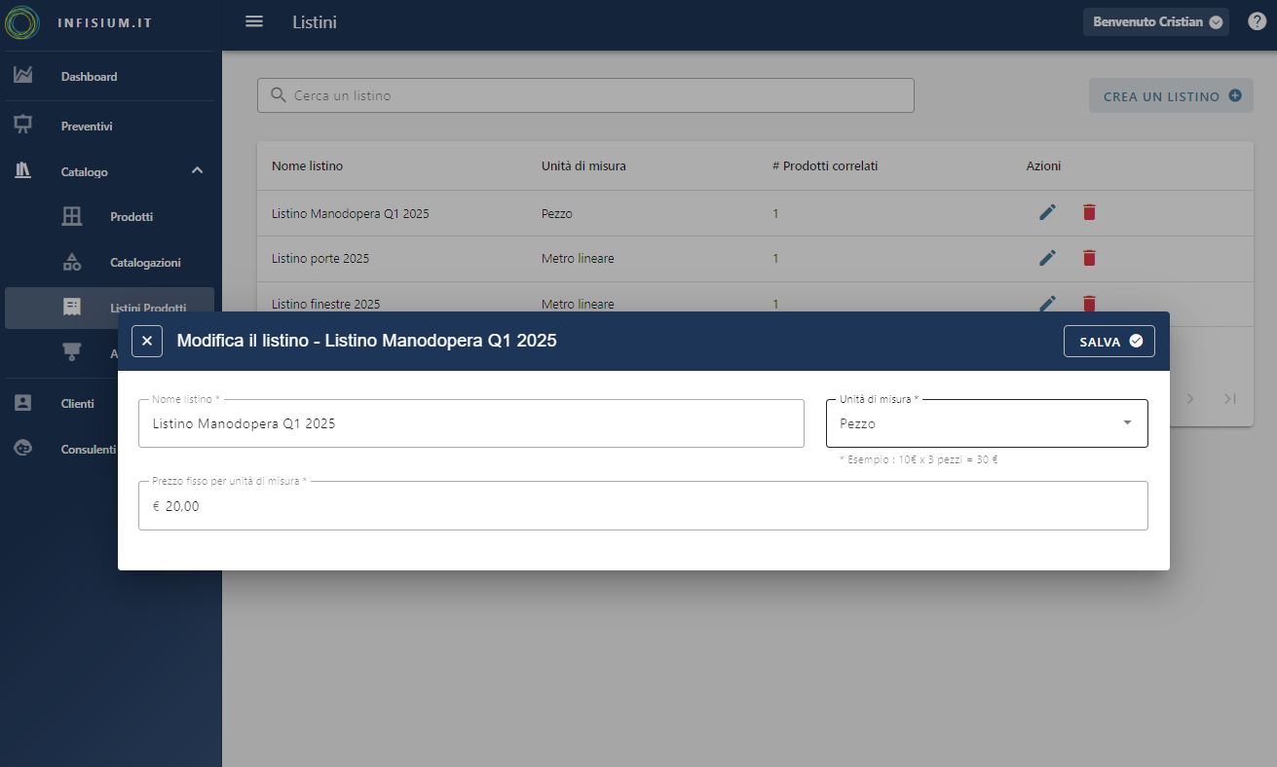Open the Benvenuto Cristian user menu

tap(1155, 22)
